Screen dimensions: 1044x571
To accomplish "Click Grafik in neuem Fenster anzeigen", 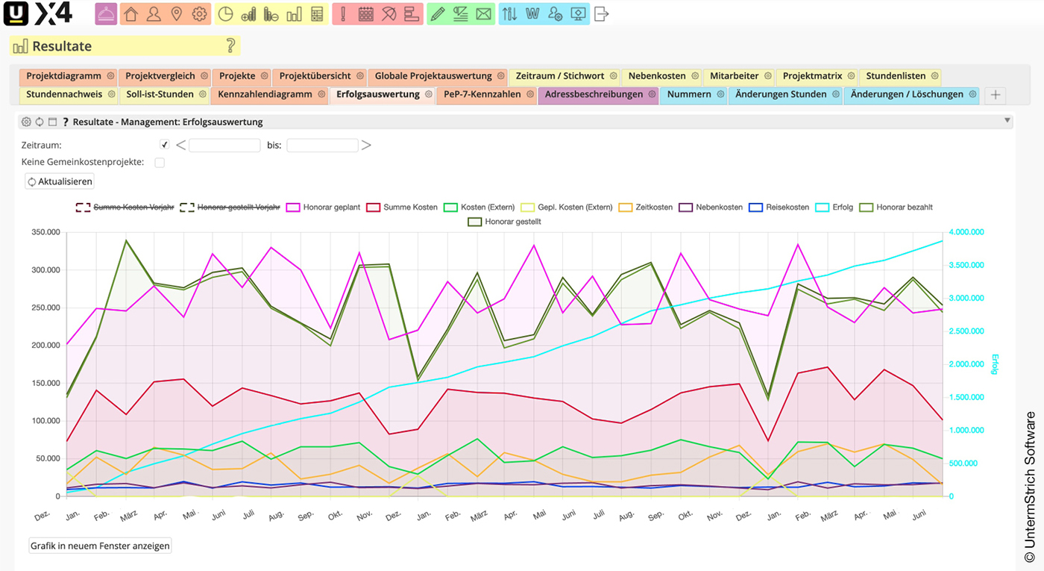I will [99, 545].
